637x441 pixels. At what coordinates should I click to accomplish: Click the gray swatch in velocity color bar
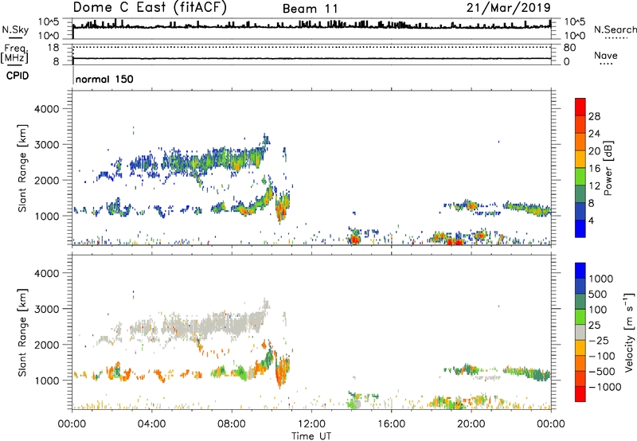[580, 333]
